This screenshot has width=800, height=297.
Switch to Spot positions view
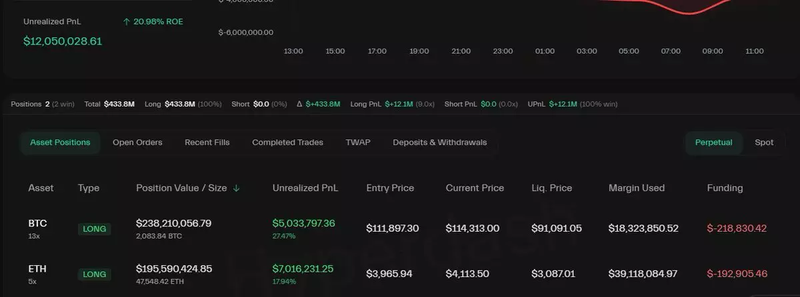(x=764, y=143)
